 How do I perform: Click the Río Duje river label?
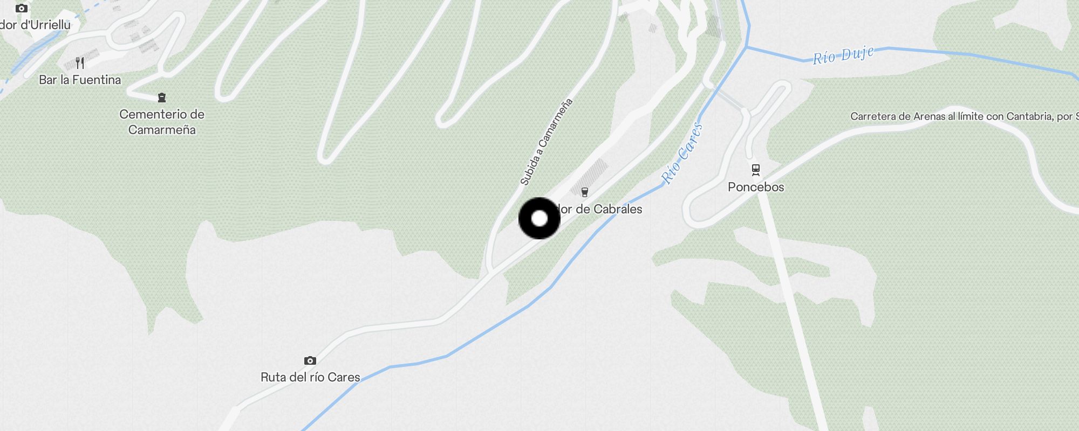point(843,55)
